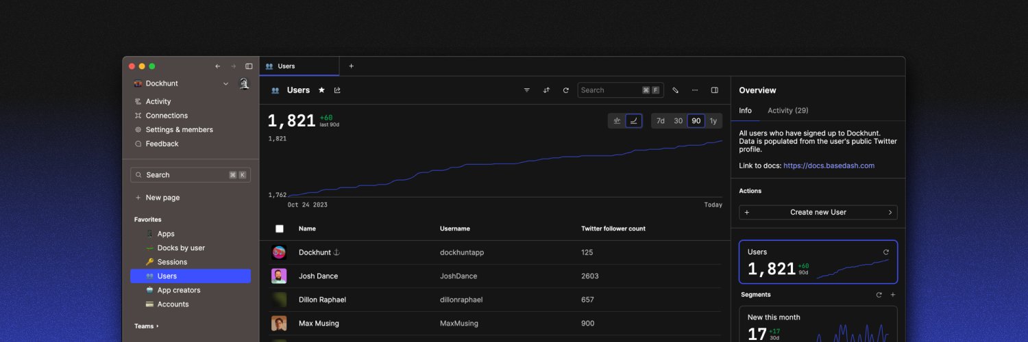Set chart range to 1y
The height and width of the screenshot is (342, 1028).
713,121
